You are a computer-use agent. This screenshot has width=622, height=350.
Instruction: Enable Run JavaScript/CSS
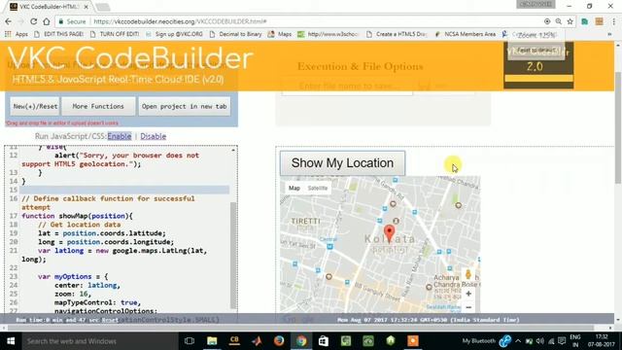tap(119, 136)
